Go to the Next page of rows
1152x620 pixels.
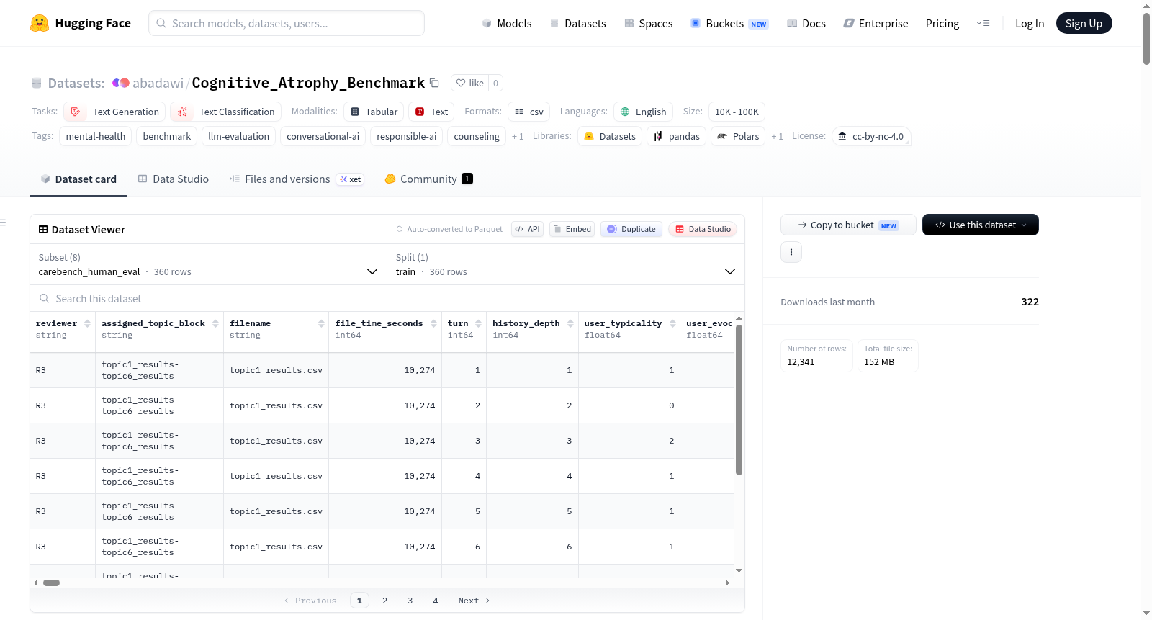[x=474, y=601]
